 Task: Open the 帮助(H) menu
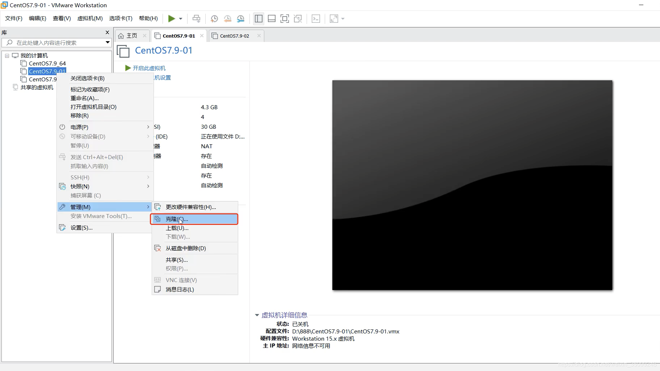click(x=148, y=18)
